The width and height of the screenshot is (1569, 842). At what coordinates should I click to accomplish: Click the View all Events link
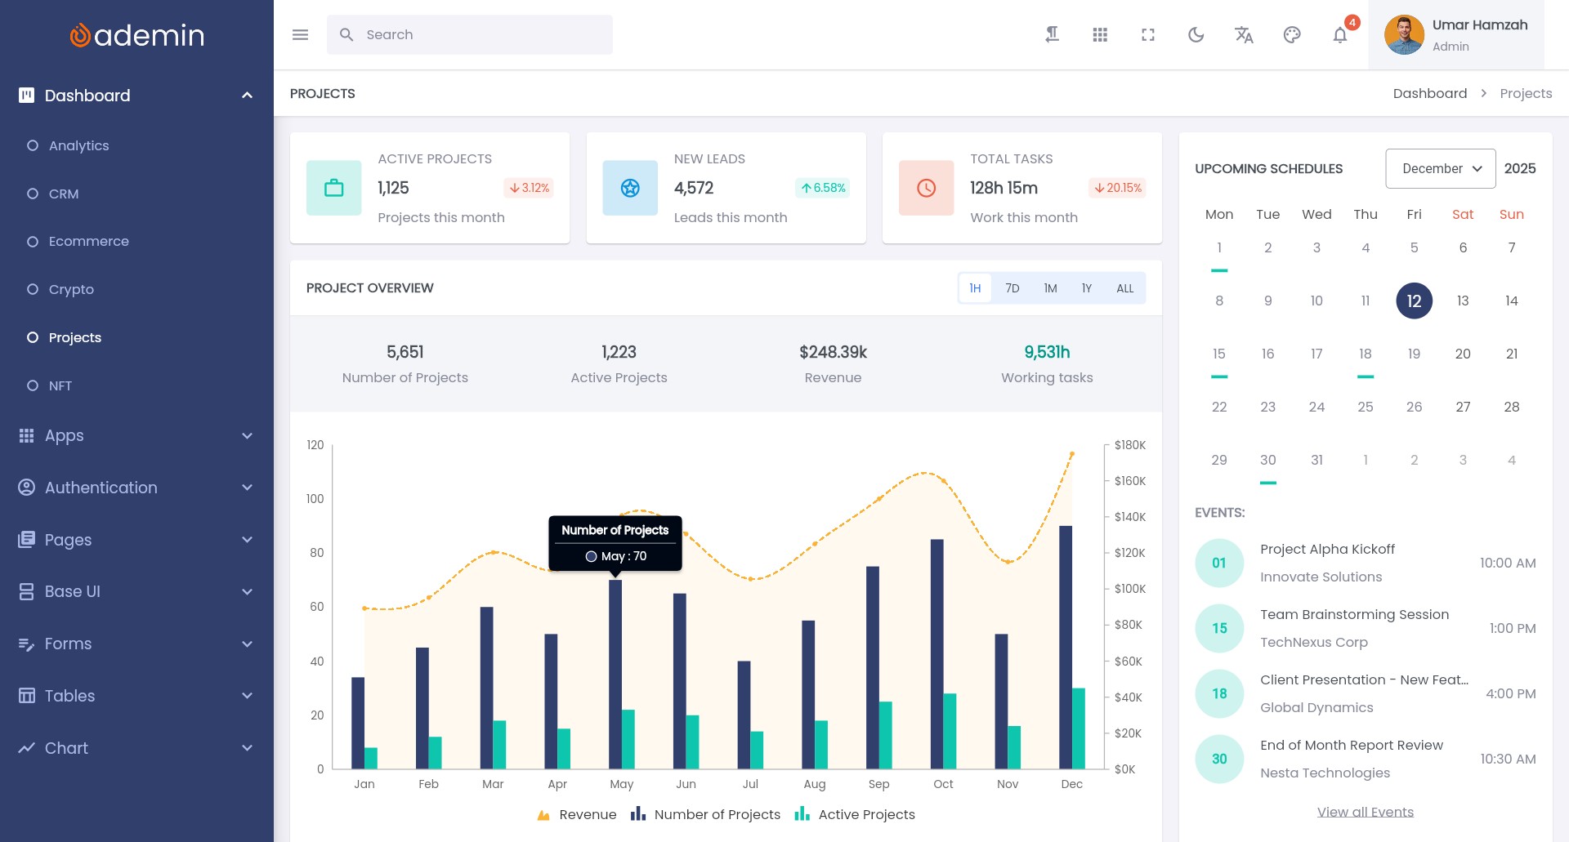pos(1365,812)
